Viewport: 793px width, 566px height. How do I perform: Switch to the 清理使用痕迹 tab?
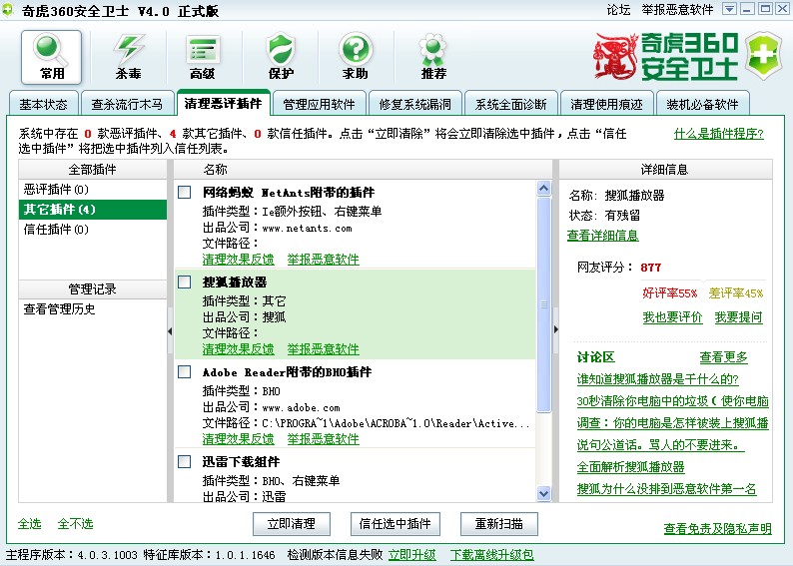click(606, 104)
